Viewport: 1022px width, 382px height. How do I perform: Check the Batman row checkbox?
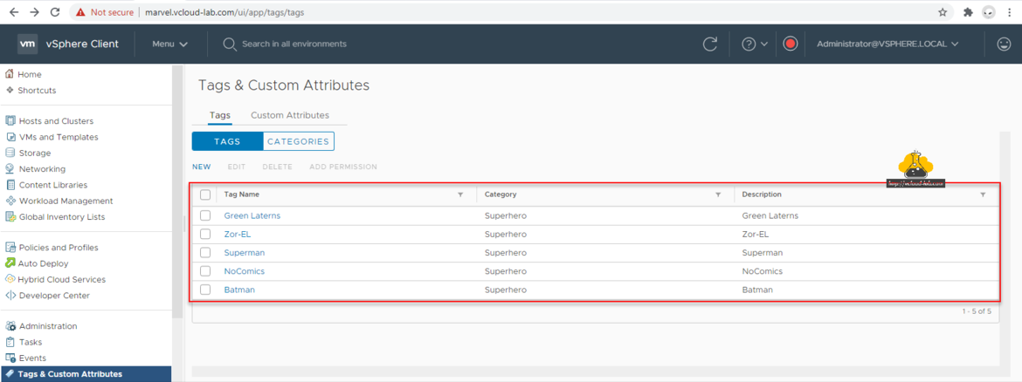click(205, 290)
